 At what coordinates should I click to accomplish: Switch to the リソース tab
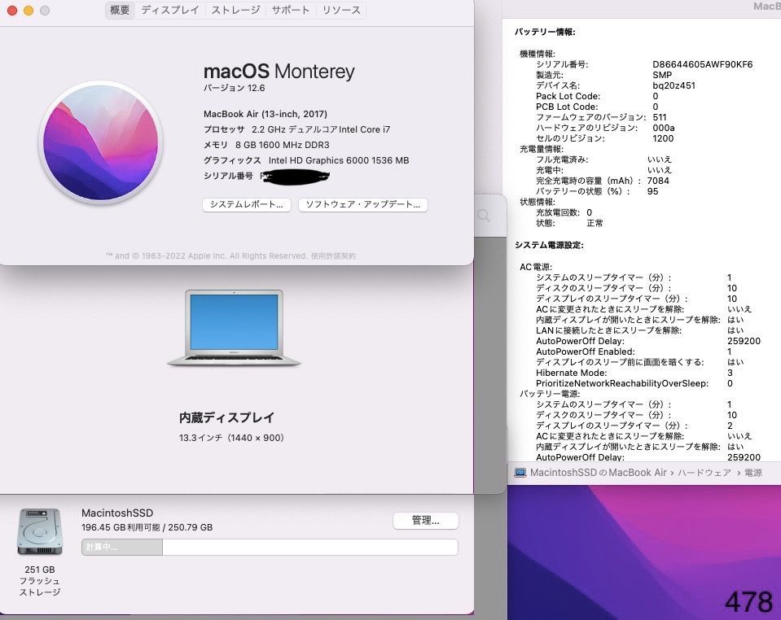pos(340,11)
